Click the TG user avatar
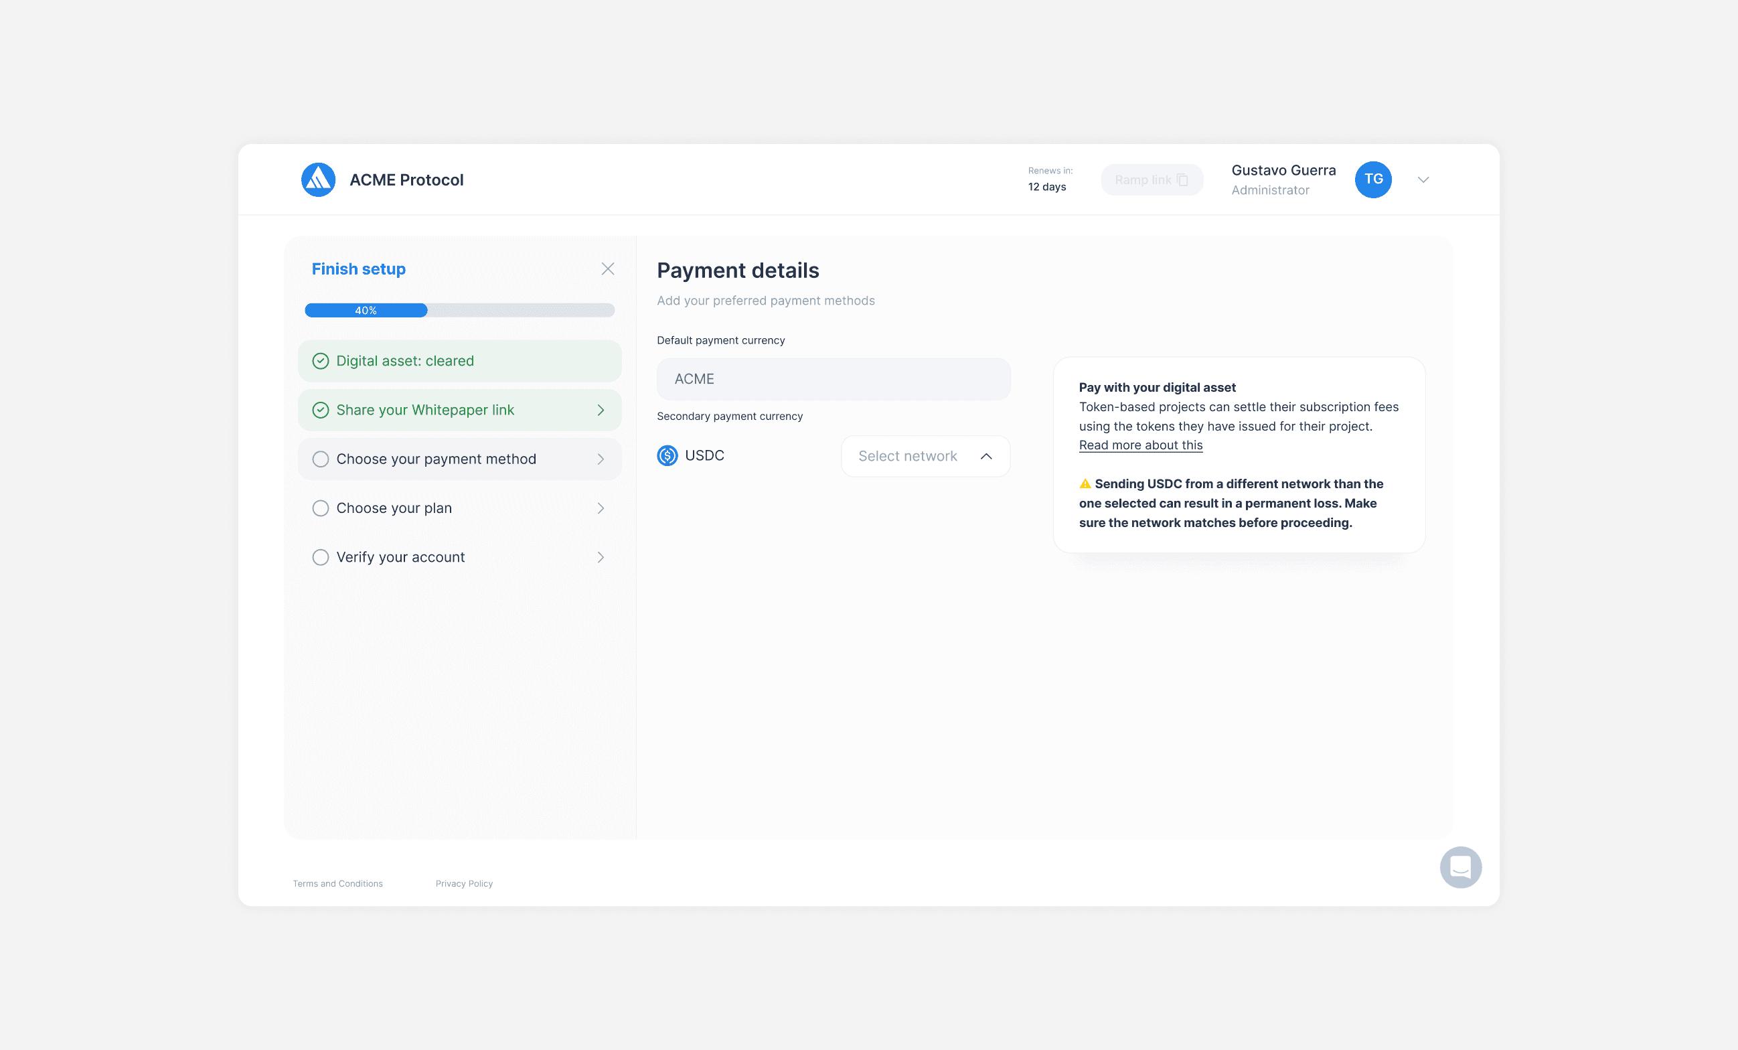This screenshot has height=1050, width=1738. pyautogui.click(x=1372, y=179)
